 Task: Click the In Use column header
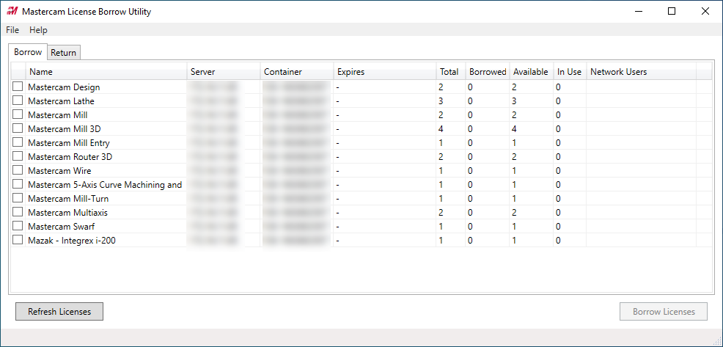pyautogui.click(x=570, y=71)
